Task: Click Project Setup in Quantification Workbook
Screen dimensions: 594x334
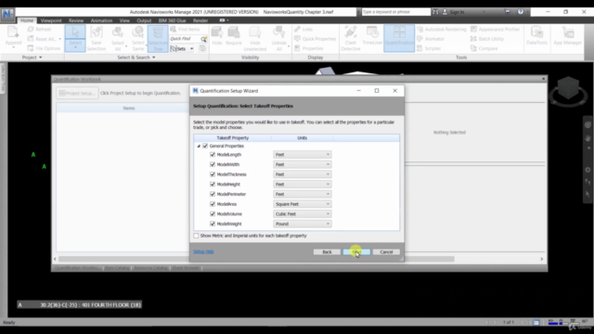Action: (x=77, y=93)
